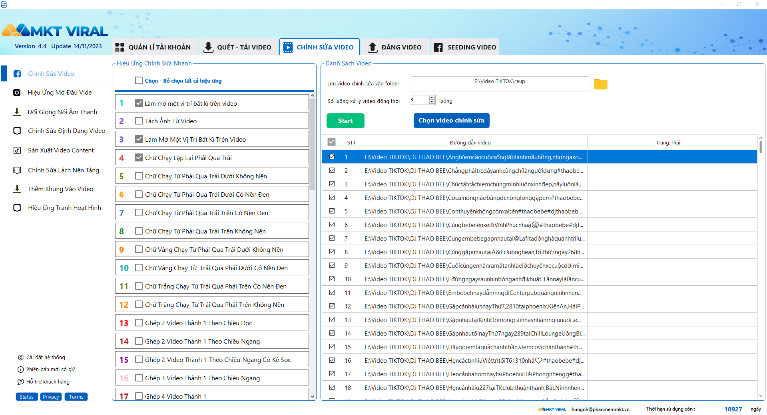The width and height of the screenshot is (767, 415).
Task: Click the info icon for Phiên bản mới có gì
Action: click(x=21, y=370)
